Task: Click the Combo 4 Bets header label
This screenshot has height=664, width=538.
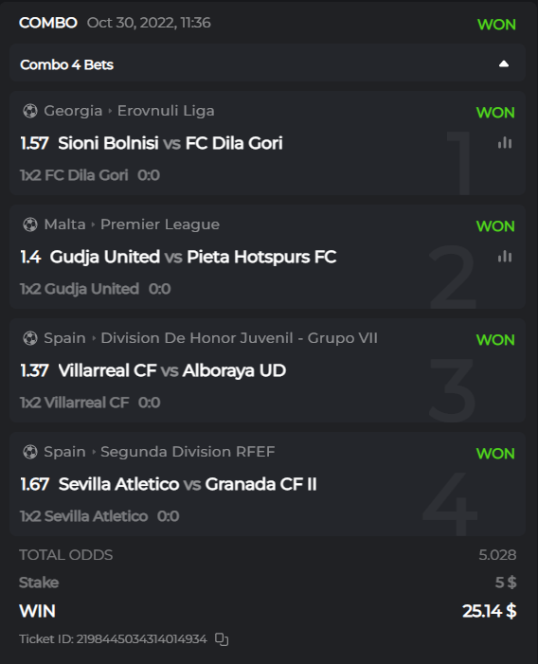Action: [x=67, y=64]
